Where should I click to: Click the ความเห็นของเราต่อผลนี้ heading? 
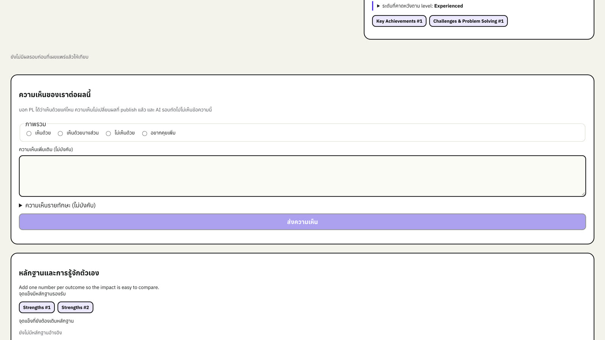pyautogui.click(x=55, y=94)
